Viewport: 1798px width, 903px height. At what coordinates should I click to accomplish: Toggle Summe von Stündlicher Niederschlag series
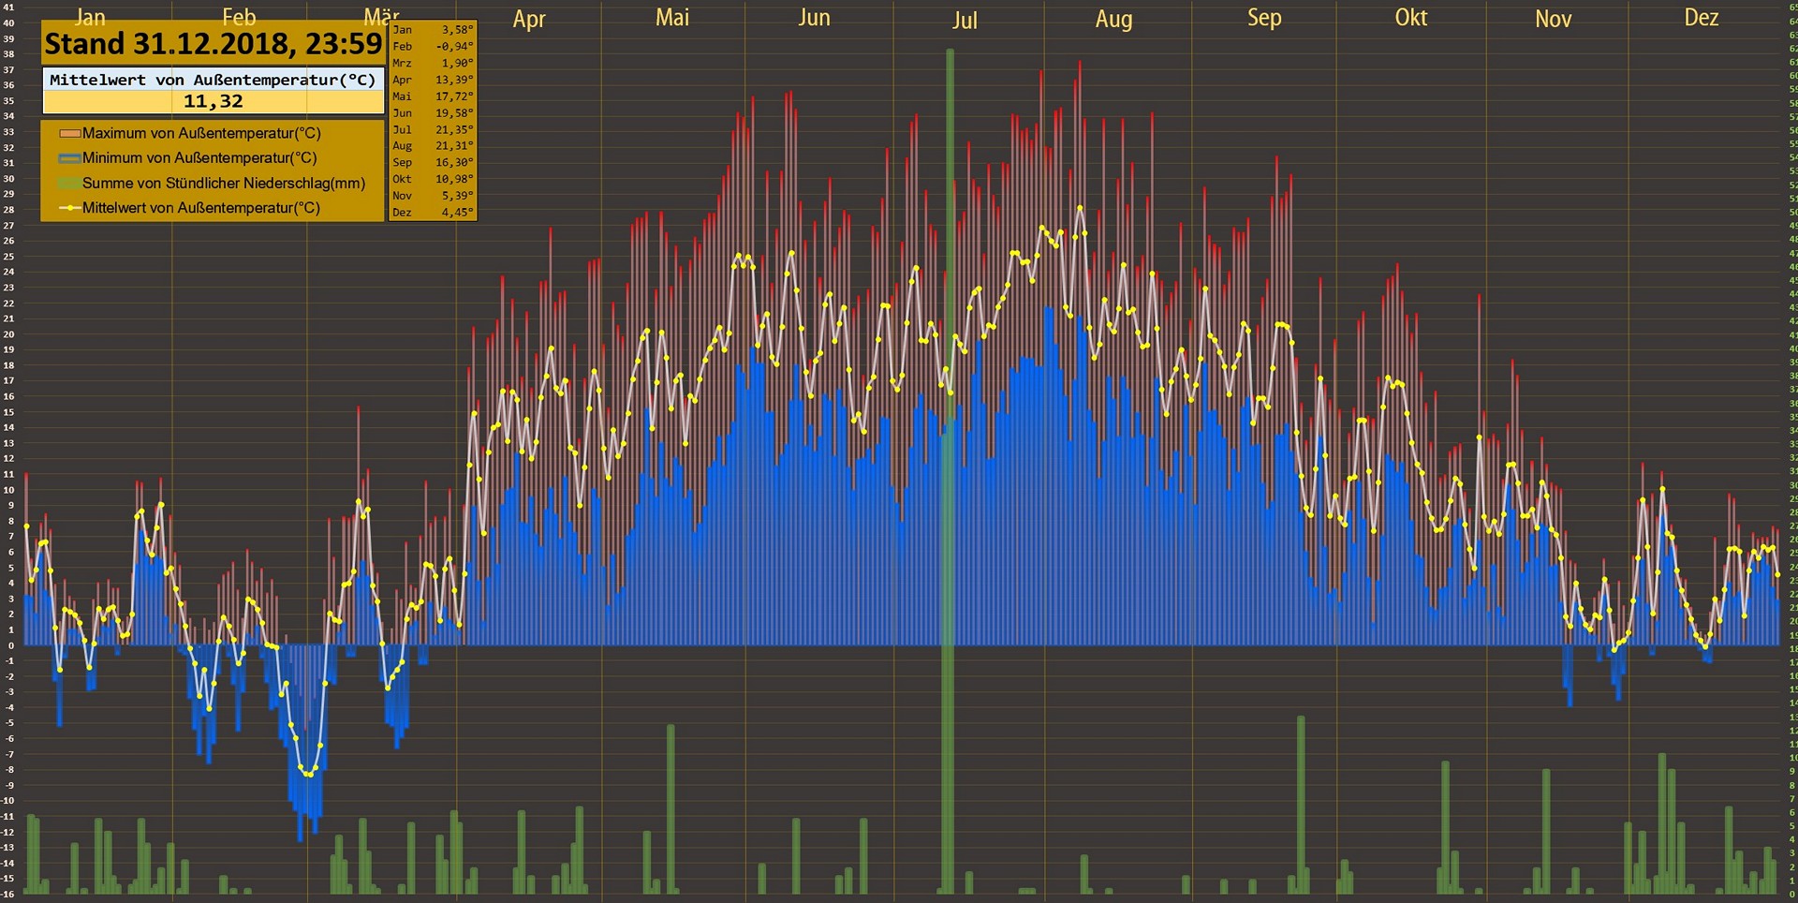224,184
